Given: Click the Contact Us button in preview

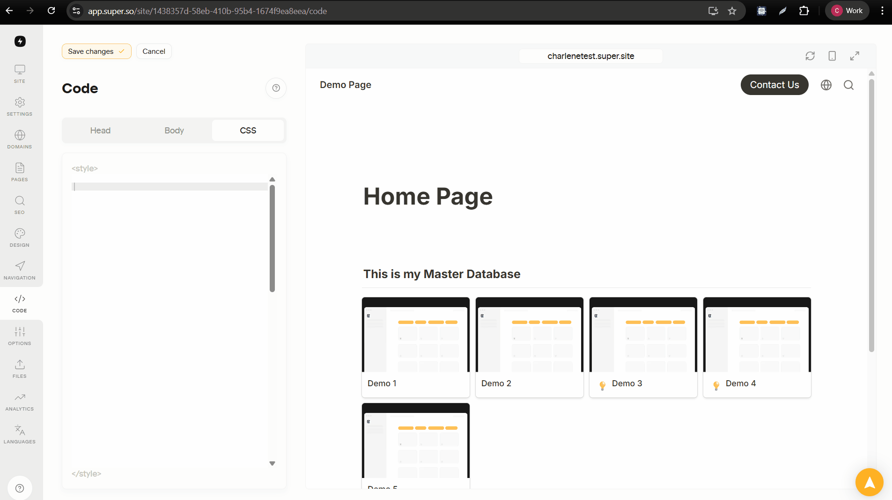Looking at the screenshot, I should point(774,85).
